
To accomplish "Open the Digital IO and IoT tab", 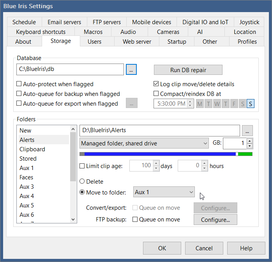I will coord(205,22).
